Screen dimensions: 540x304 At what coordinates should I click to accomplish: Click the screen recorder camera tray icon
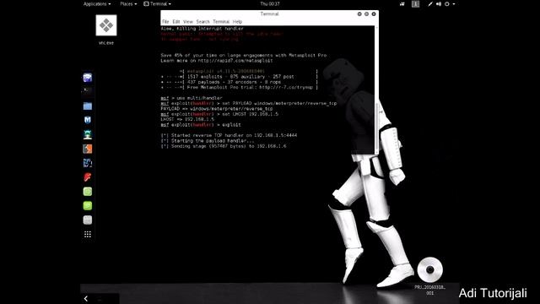402,3
